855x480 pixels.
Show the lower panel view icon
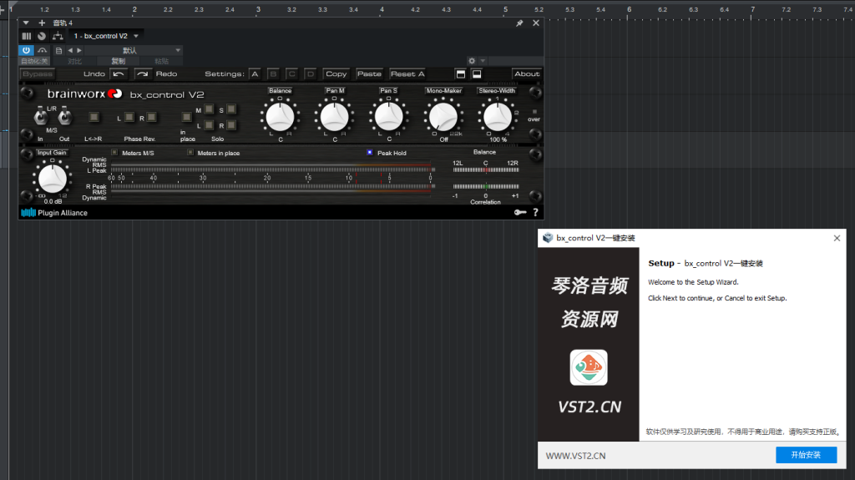coord(477,74)
